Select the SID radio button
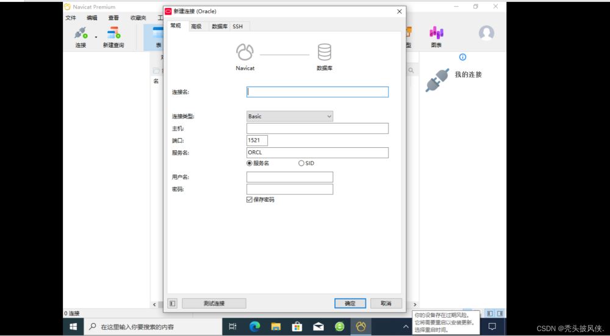The image size is (610, 336). tap(301, 163)
